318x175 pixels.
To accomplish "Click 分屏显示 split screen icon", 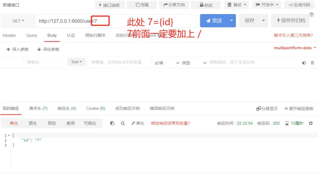I will point(259,109).
